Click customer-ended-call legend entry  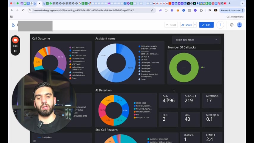(x=158, y=139)
